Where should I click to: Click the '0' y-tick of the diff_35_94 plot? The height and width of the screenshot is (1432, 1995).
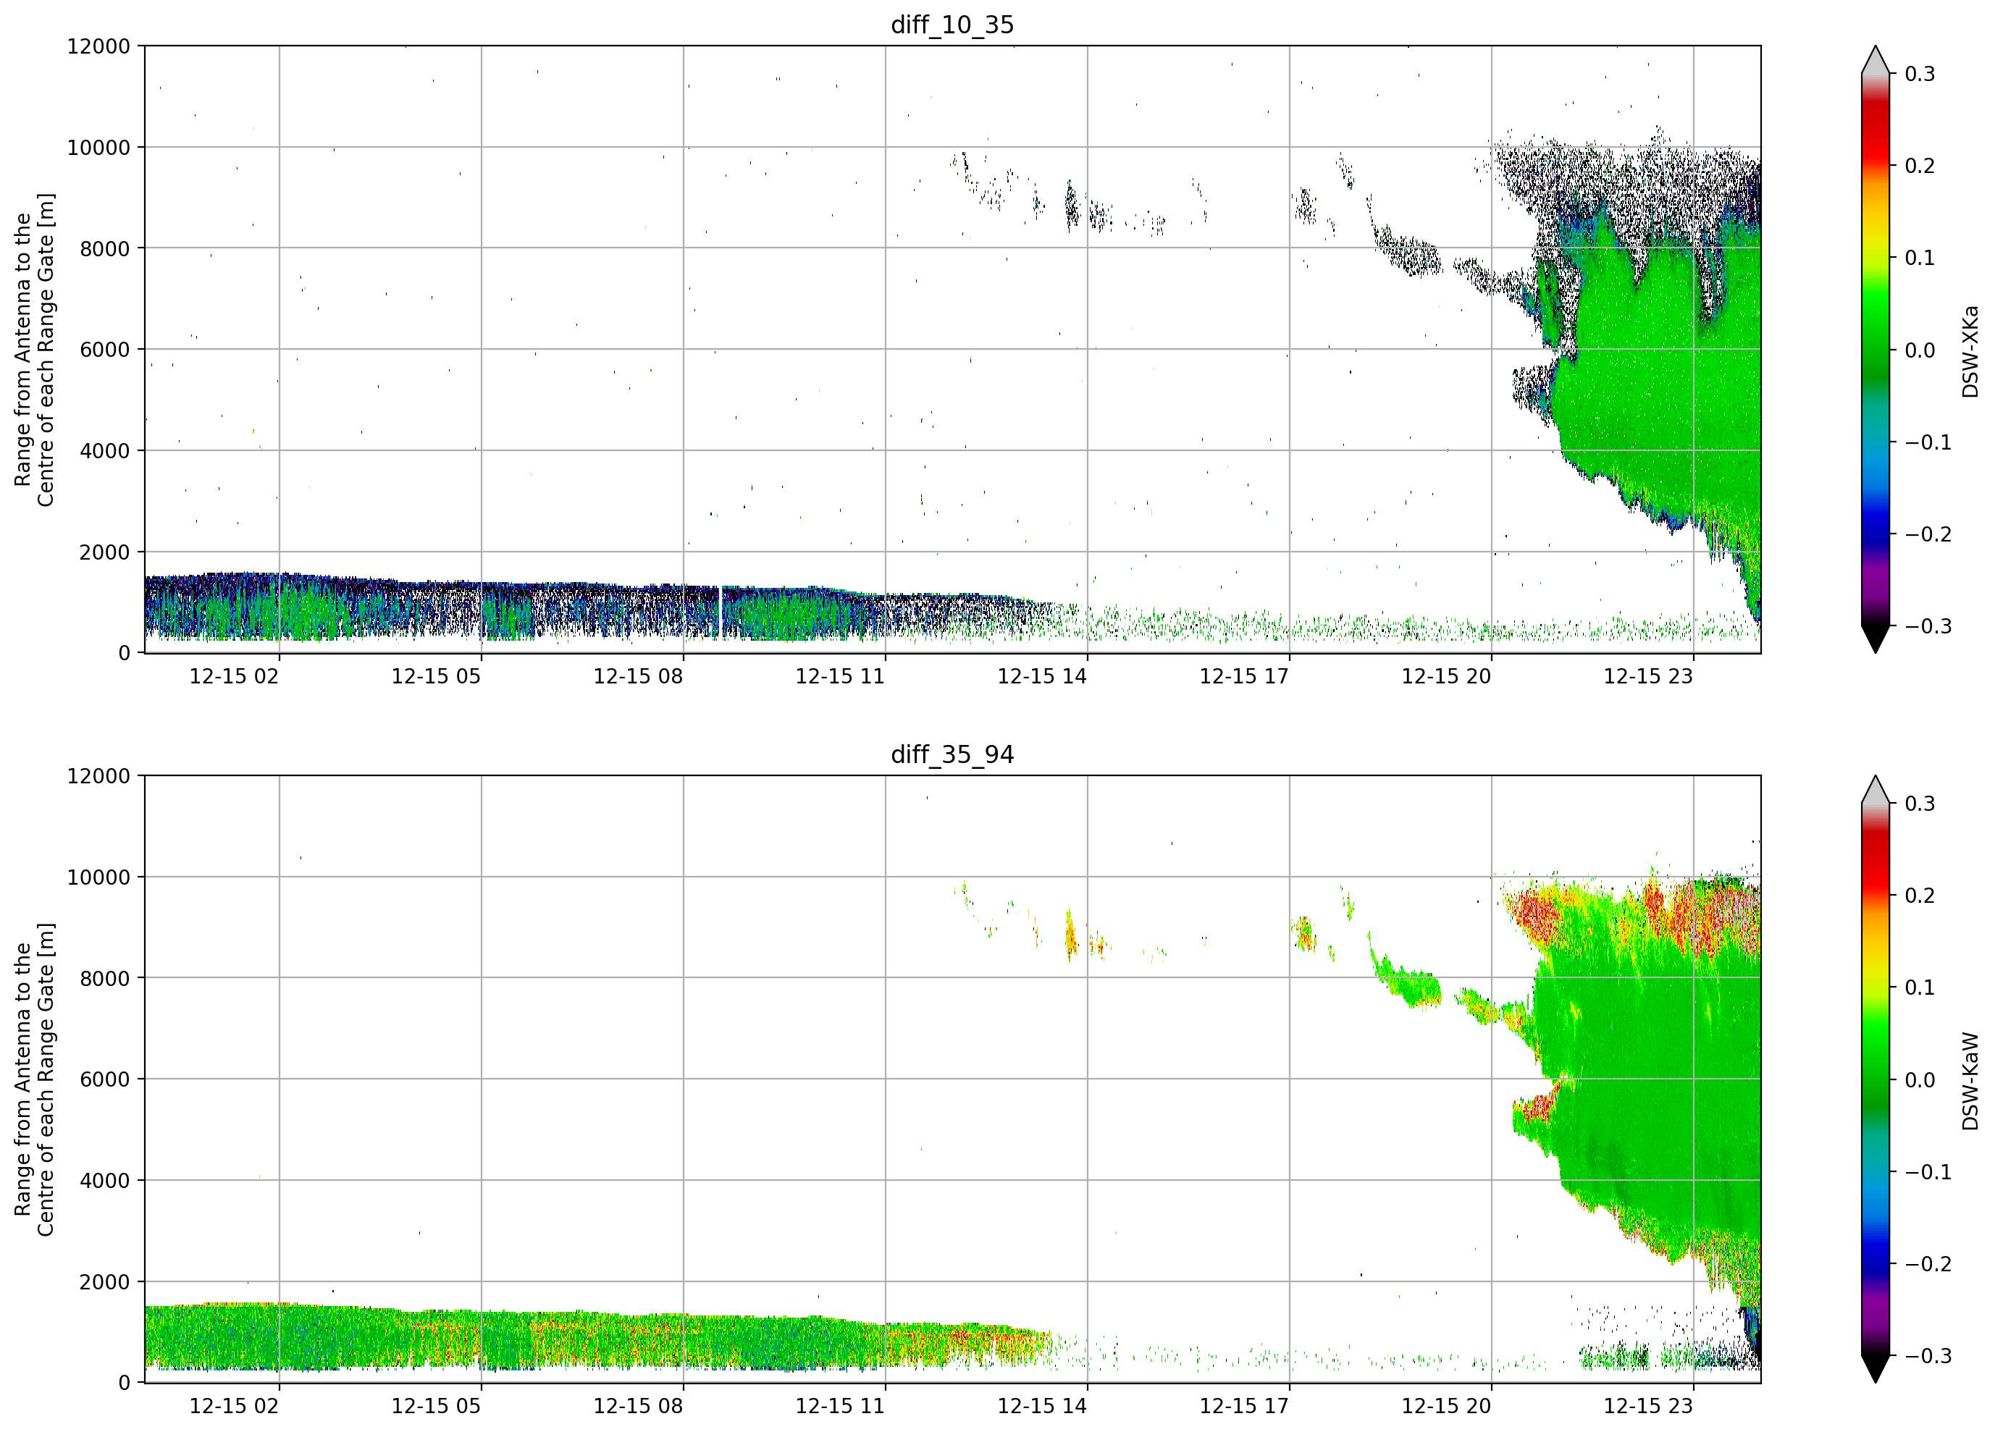tap(124, 1383)
